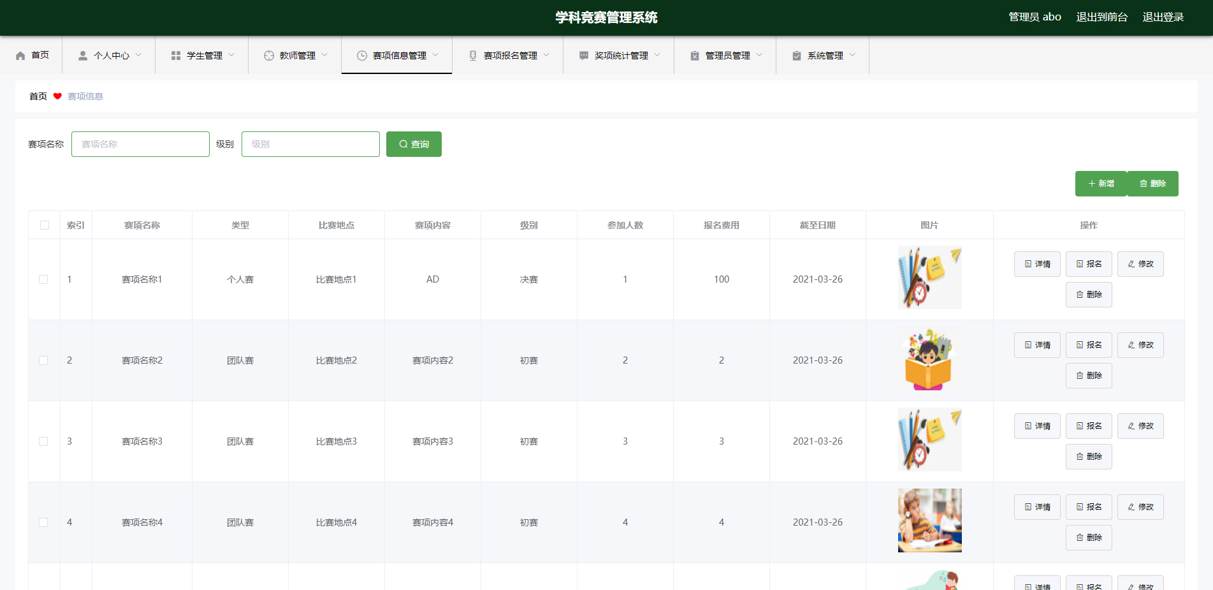Open the 赛项报名管理 menu

508,55
